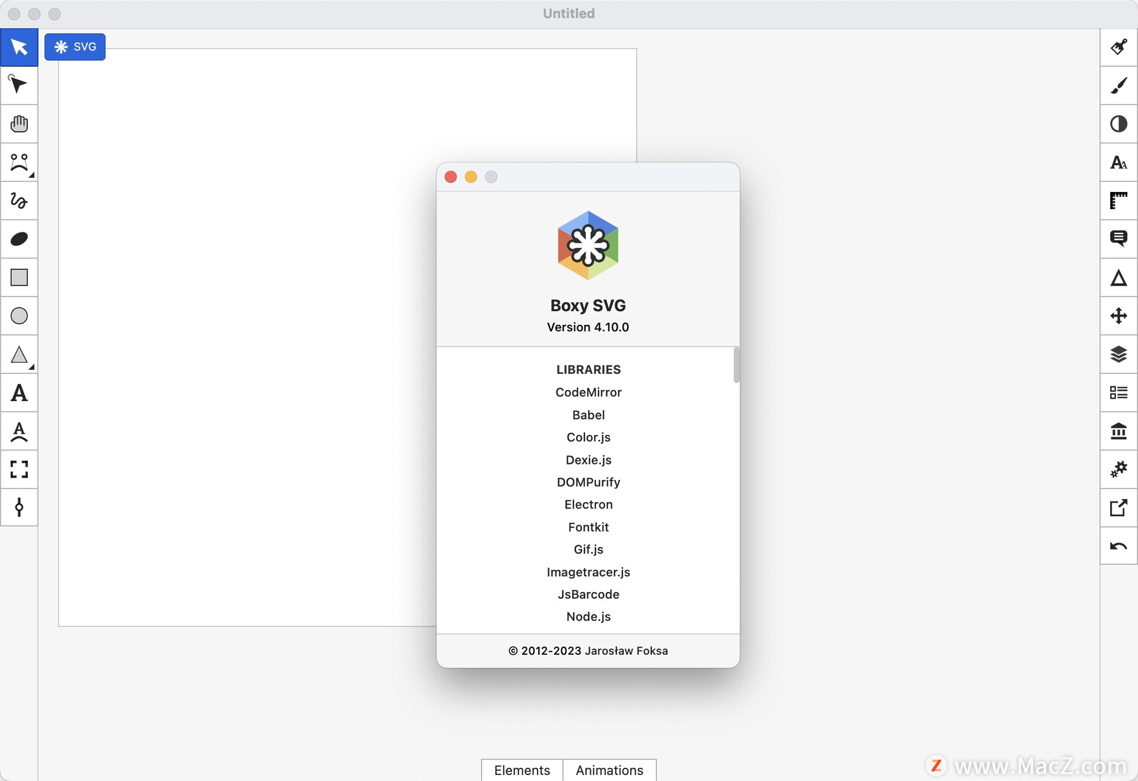Viewport: 1138px width, 781px height.
Task: Open the Meta speech bubble panel
Action: click(1118, 239)
